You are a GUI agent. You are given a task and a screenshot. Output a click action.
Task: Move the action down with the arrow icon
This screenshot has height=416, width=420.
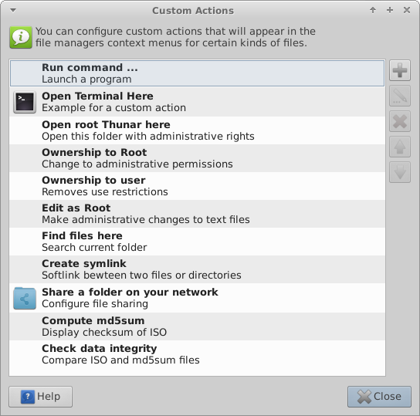pos(400,172)
